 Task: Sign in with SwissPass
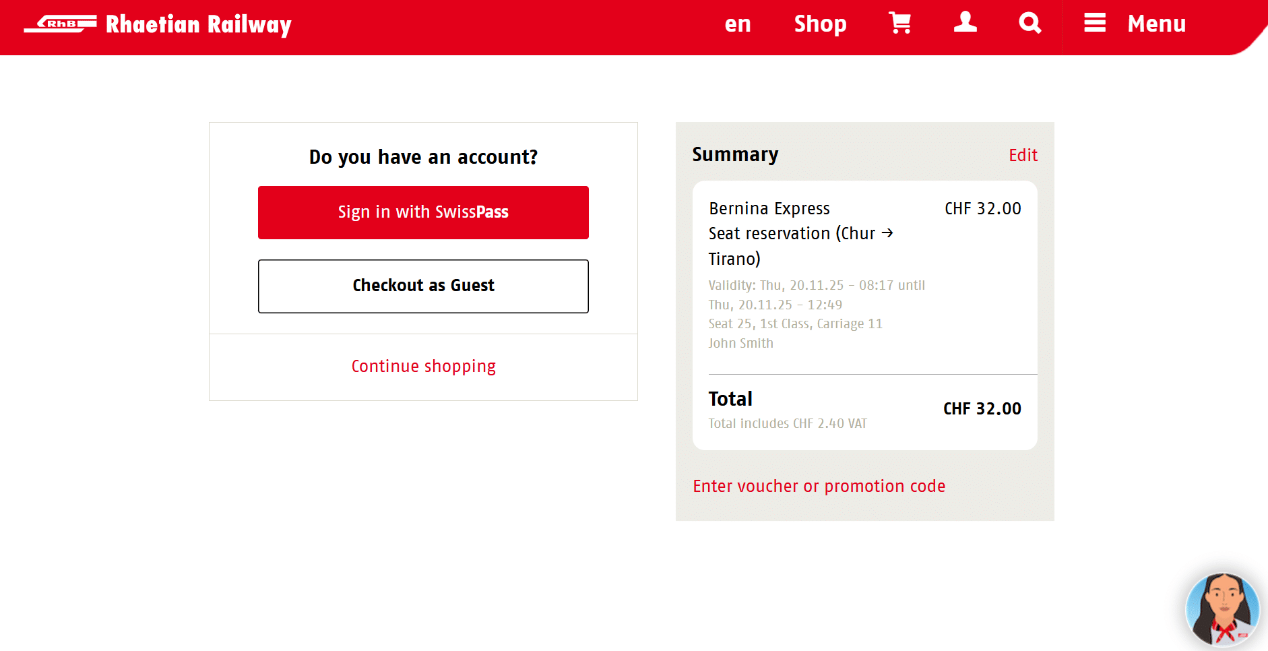tap(423, 212)
